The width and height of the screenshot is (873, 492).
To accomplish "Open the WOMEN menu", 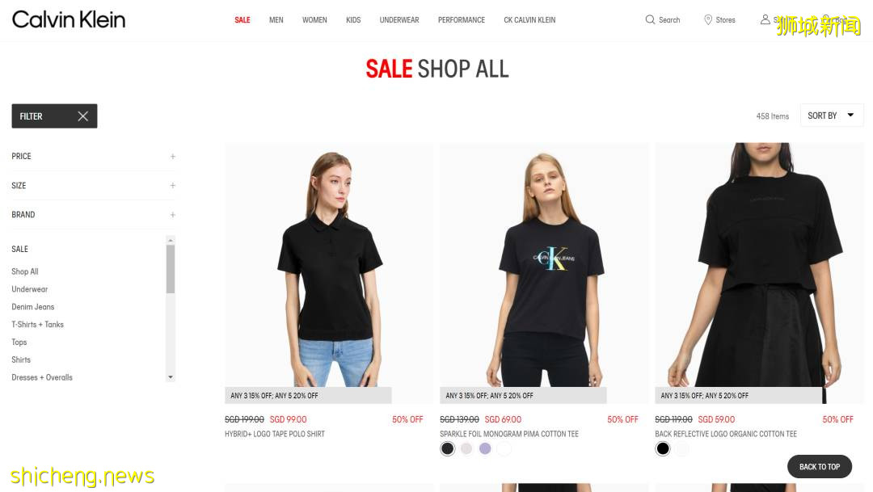I will tap(314, 20).
